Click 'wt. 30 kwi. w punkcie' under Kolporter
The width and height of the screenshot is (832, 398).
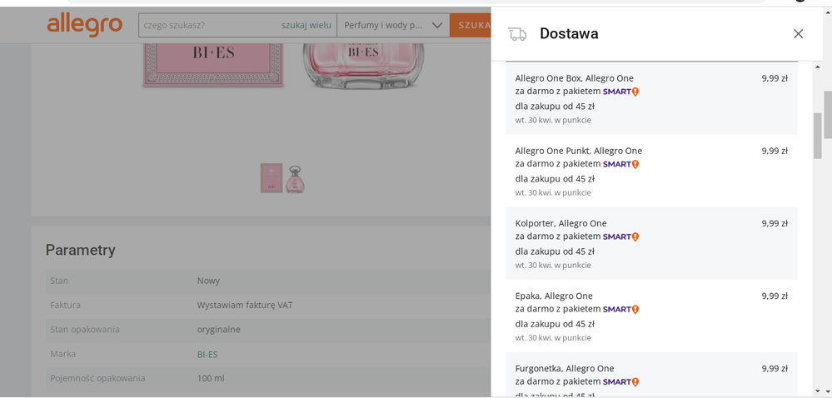click(x=553, y=266)
